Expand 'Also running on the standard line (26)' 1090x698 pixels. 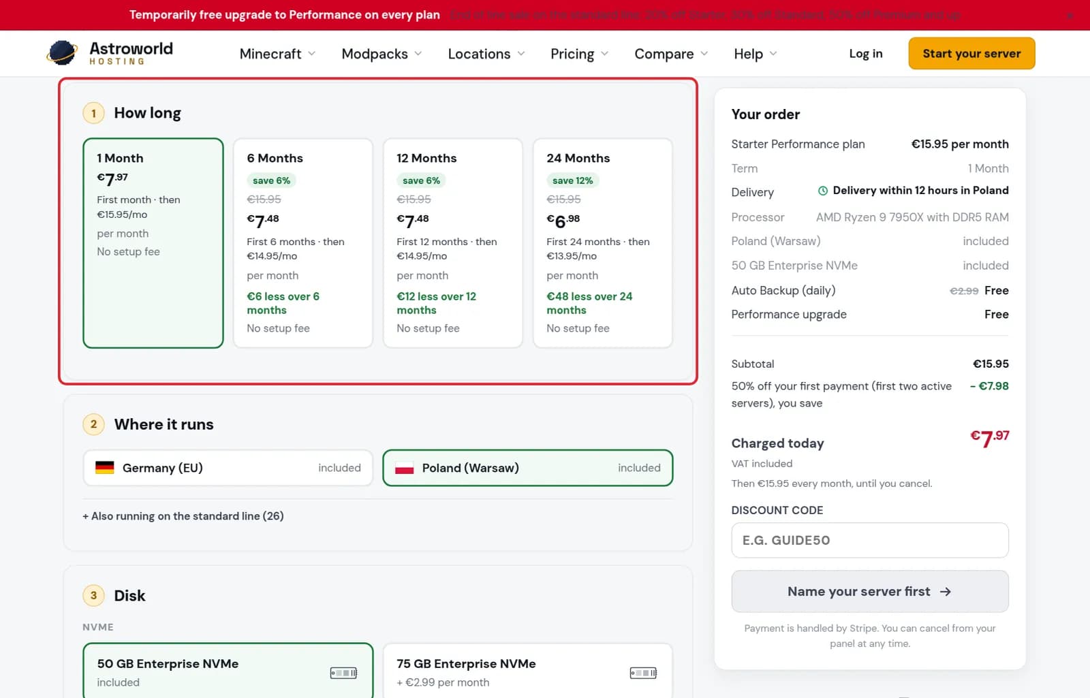[x=183, y=516]
